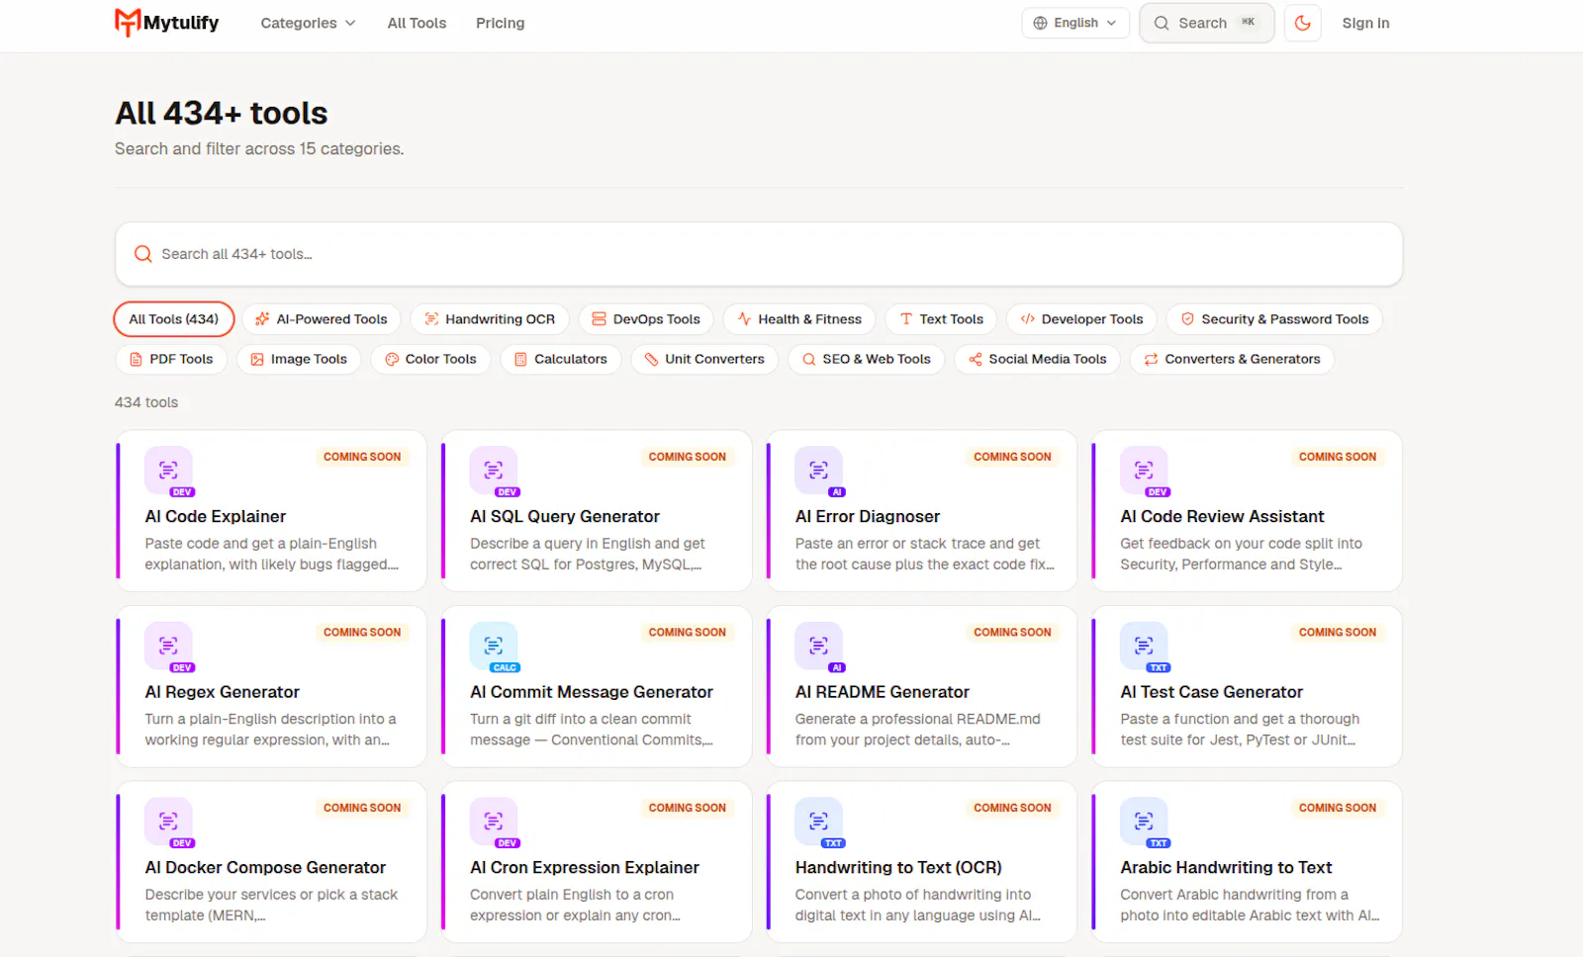Filter by Developer Tools
Screen dimensions: 1583x957
point(1081,319)
